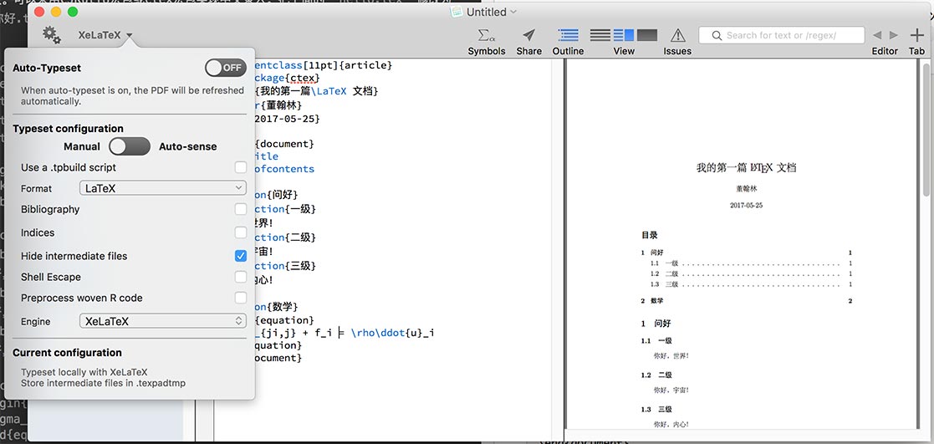Click the 'Manual' label
934x444 pixels.
pos(82,146)
